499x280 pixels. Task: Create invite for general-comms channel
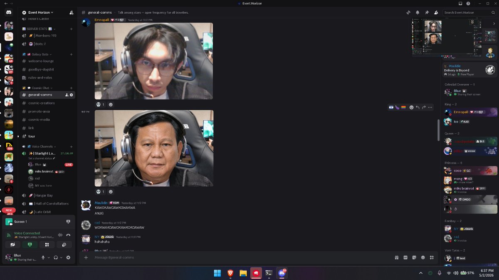click(x=67, y=95)
